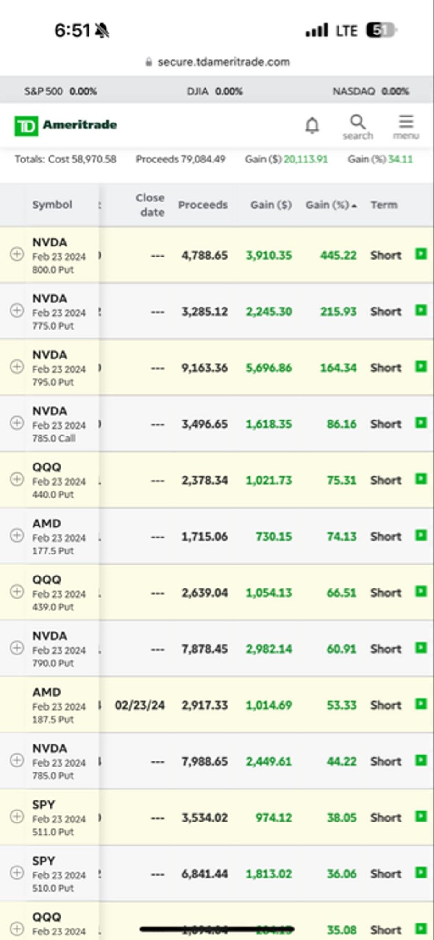Expand the NVDA 790.0 Put row

point(17,648)
